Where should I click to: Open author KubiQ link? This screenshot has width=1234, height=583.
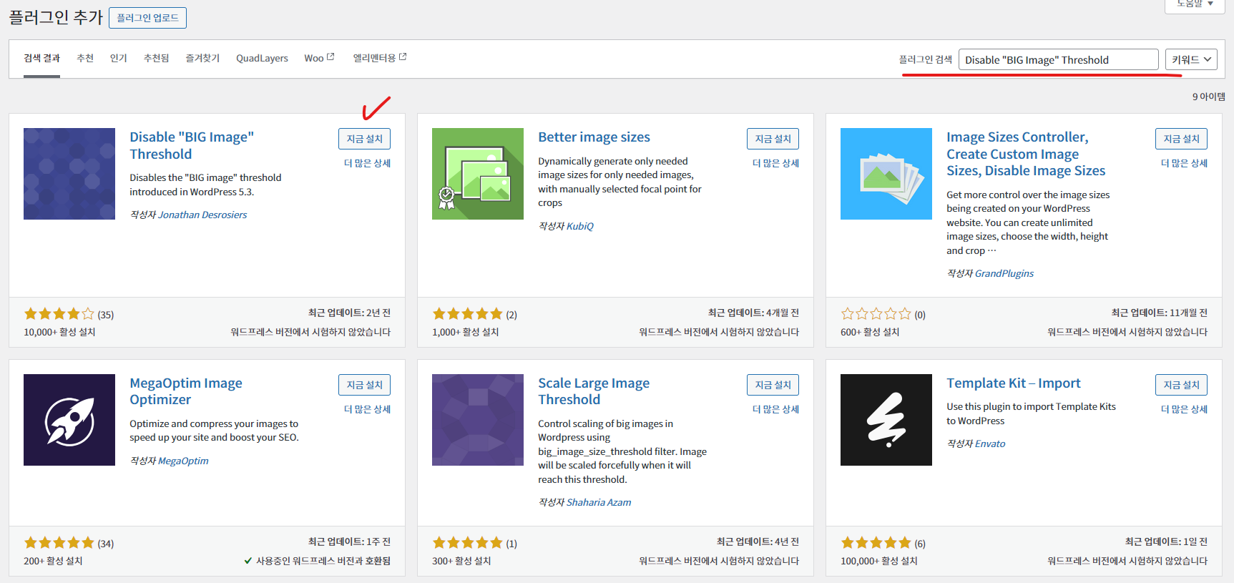tap(580, 226)
